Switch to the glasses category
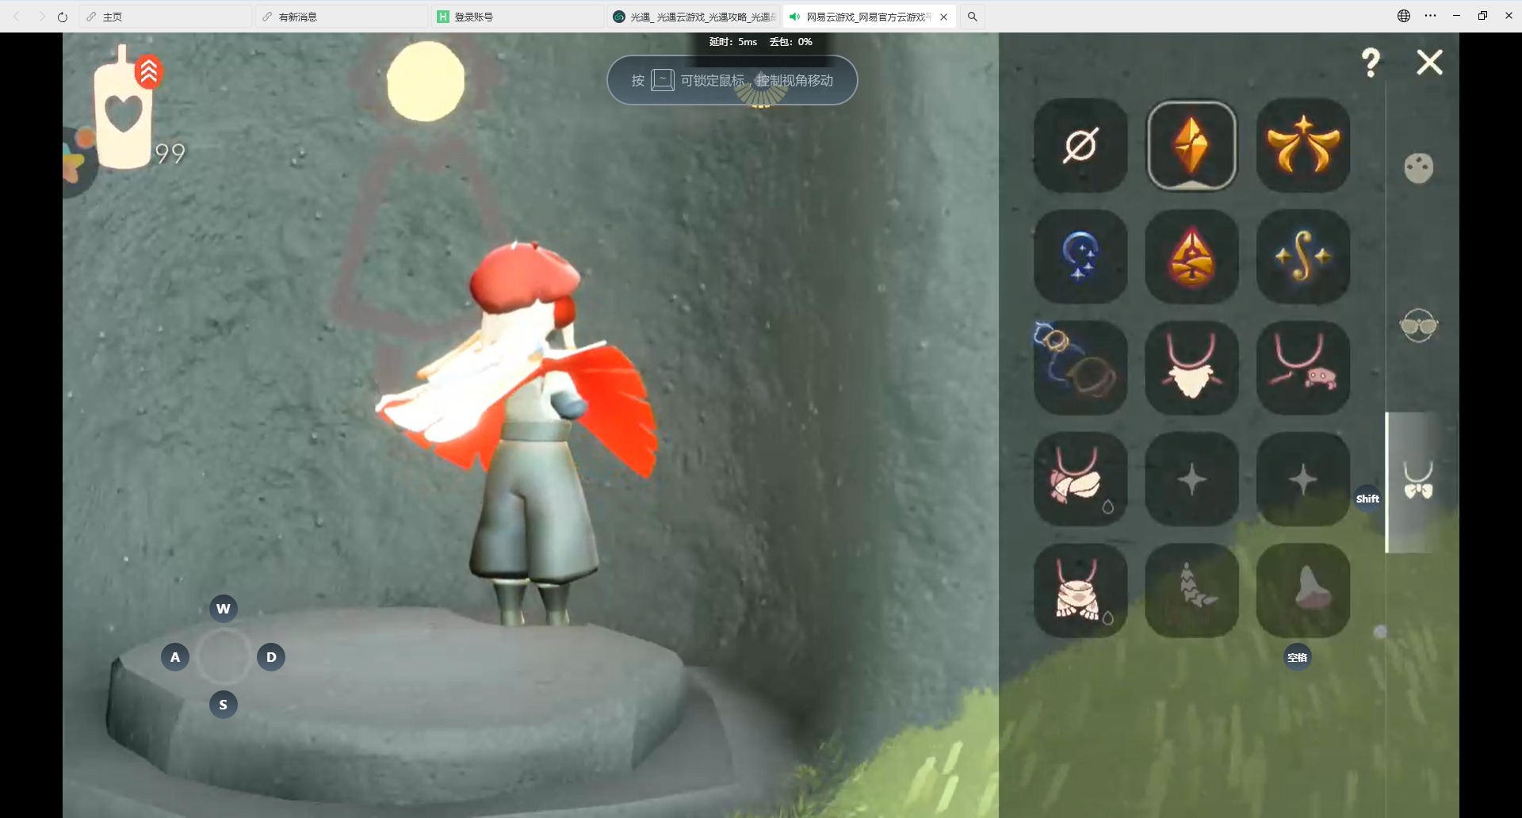This screenshot has width=1522, height=818. point(1419,325)
